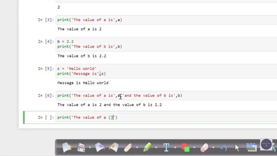Click the 'In [3]:' prompt label

coord(46,20)
